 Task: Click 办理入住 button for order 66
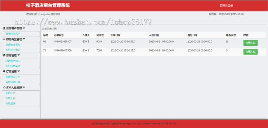[x=250, y=43]
